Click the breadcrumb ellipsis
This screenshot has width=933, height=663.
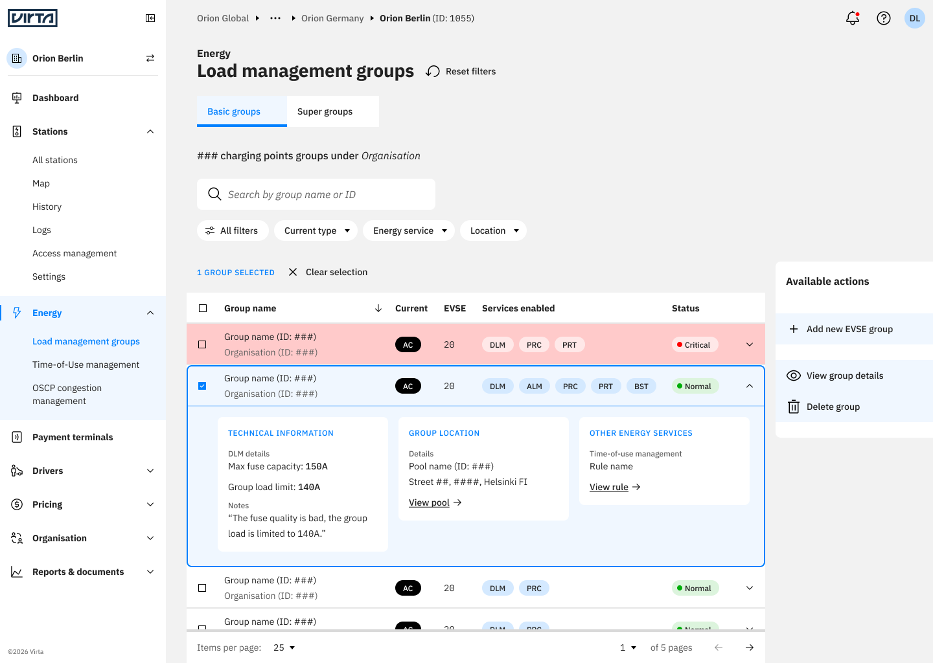(x=275, y=18)
